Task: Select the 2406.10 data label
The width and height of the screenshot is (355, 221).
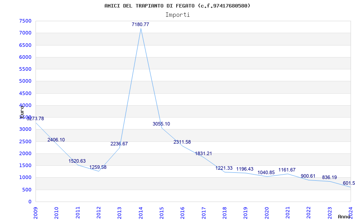Action: 56,140
